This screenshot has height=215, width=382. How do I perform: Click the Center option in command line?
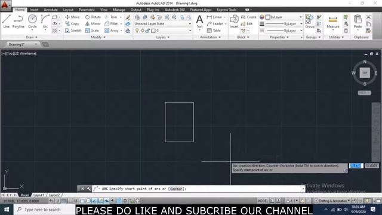coord(176,189)
